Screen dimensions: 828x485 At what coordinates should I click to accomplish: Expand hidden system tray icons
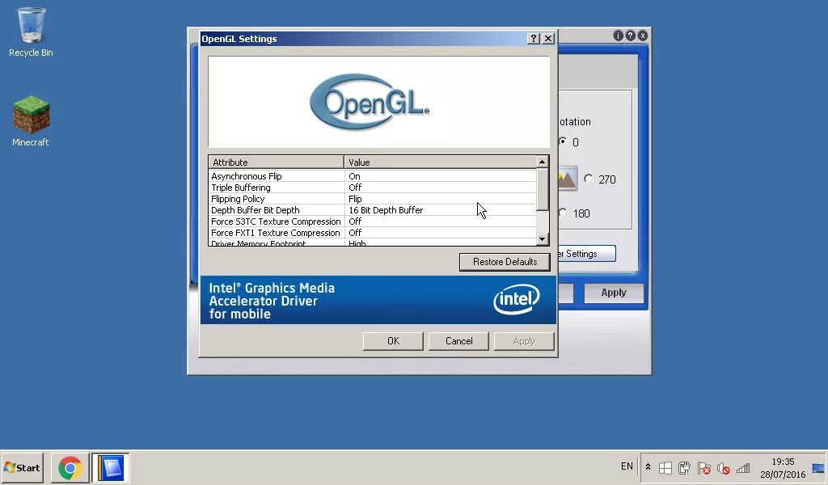648,467
